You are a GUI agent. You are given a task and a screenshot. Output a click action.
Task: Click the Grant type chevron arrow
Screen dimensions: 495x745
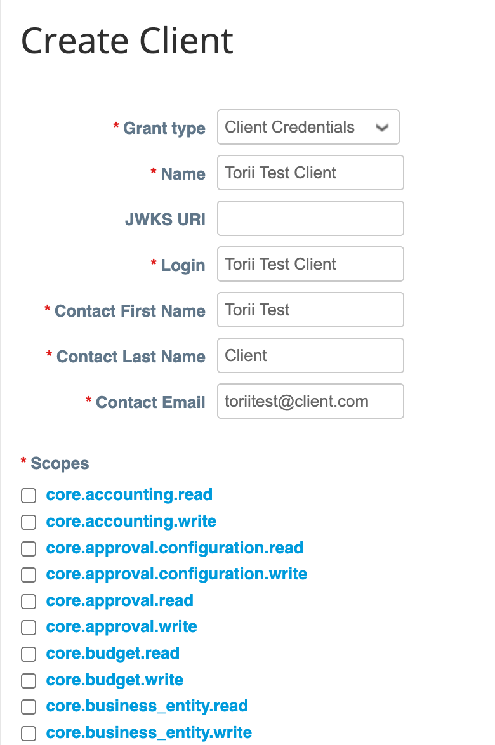381,128
